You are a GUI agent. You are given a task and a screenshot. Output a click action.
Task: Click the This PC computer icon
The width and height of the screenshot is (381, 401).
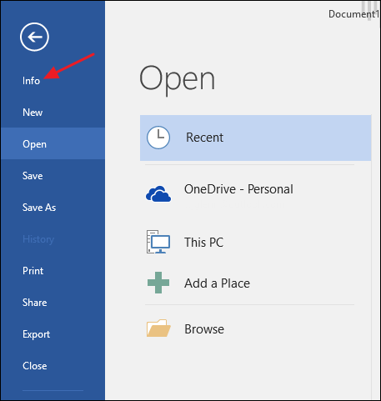(x=158, y=242)
